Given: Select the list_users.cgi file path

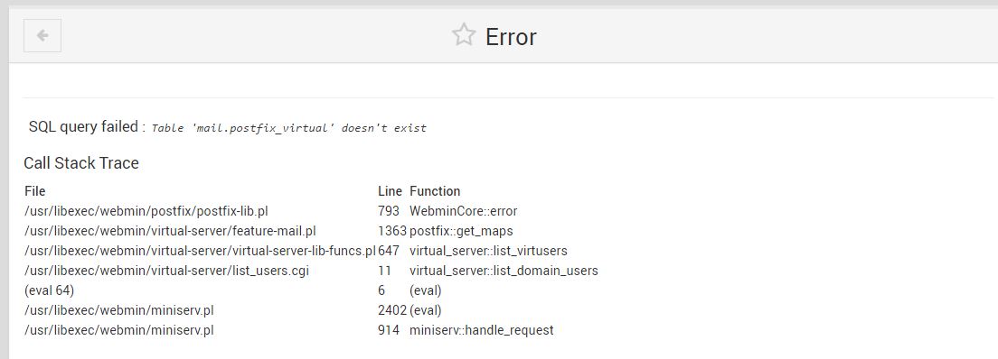Looking at the screenshot, I should coord(166,271).
